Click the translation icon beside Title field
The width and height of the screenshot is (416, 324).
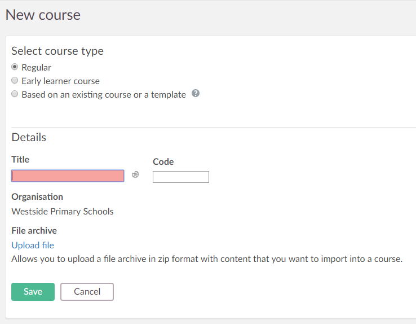[135, 175]
